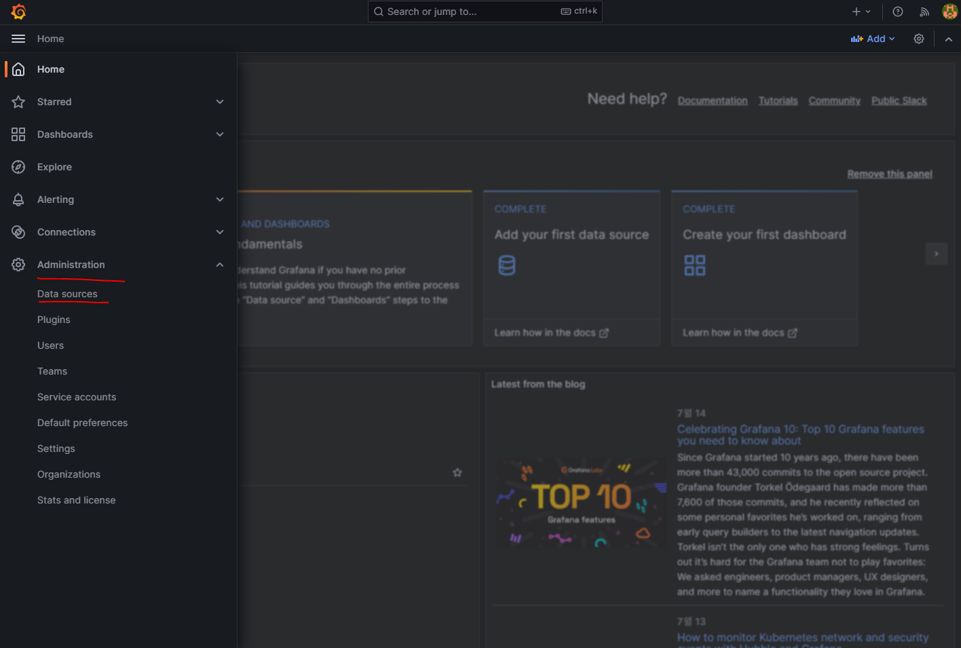The image size is (961, 648).
Task: Click Home breadcrumb in top bar
Action: tap(51, 39)
